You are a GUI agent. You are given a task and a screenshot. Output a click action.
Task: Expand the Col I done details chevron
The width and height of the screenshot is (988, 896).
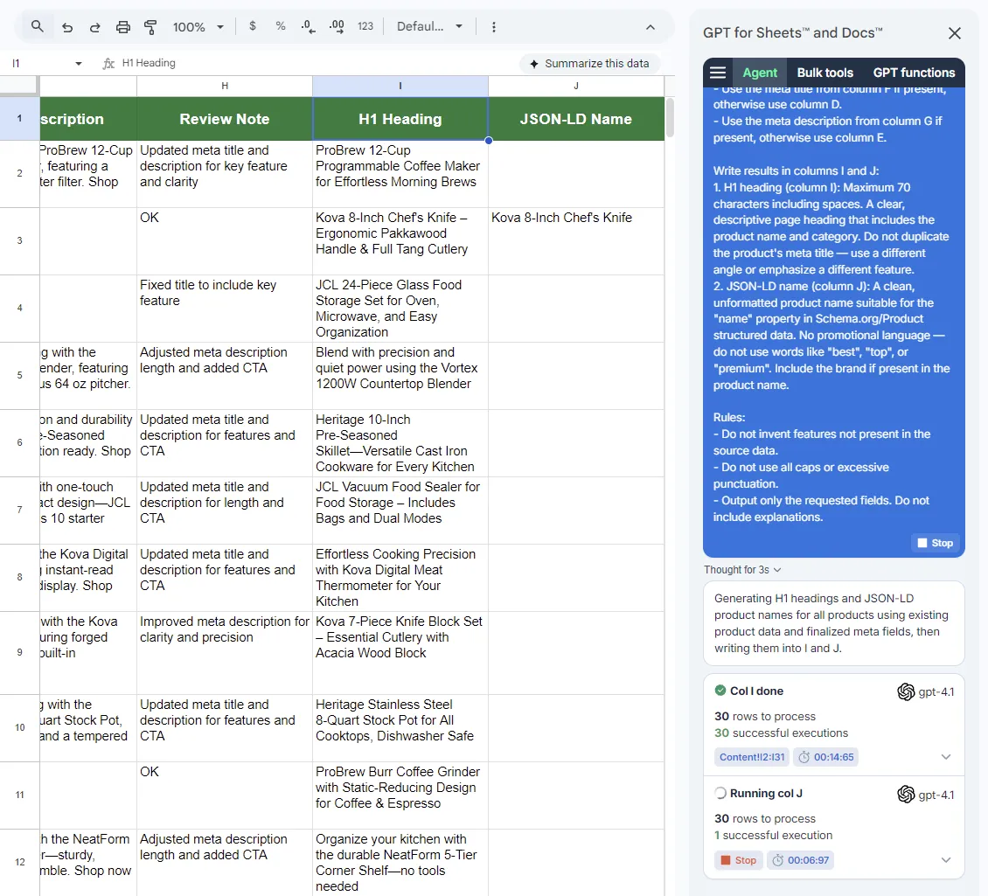946,757
